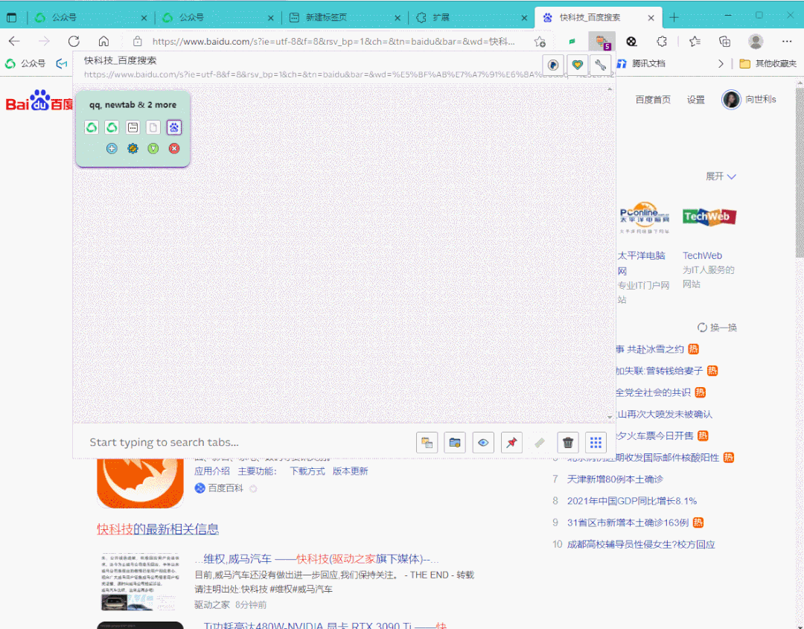Open the 百度首页 link
804x629 pixels.
tap(653, 100)
